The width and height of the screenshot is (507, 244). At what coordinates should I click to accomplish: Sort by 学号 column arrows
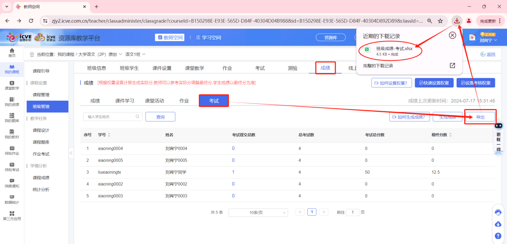coord(109,135)
